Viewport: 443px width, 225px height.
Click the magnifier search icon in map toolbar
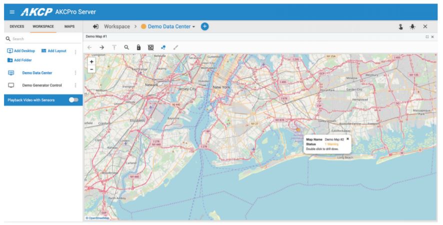click(126, 47)
